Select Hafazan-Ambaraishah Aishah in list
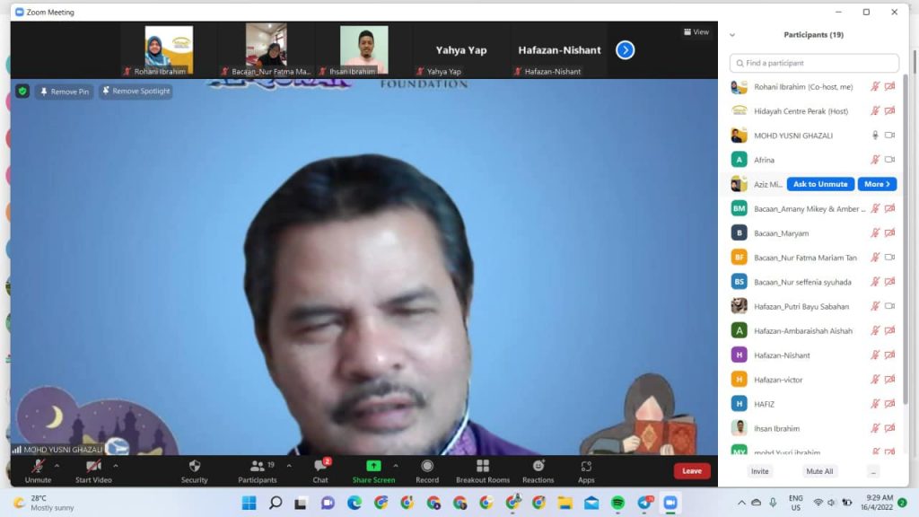The height and width of the screenshot is (517, 919). click(813, 330)
